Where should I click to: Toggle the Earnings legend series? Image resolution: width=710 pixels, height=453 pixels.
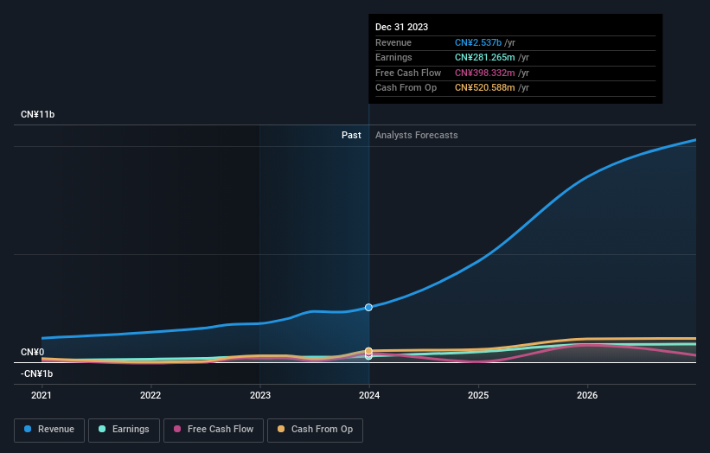(124, 430)
